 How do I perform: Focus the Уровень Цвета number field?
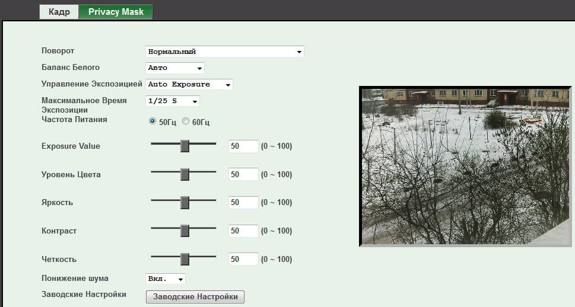243,174
